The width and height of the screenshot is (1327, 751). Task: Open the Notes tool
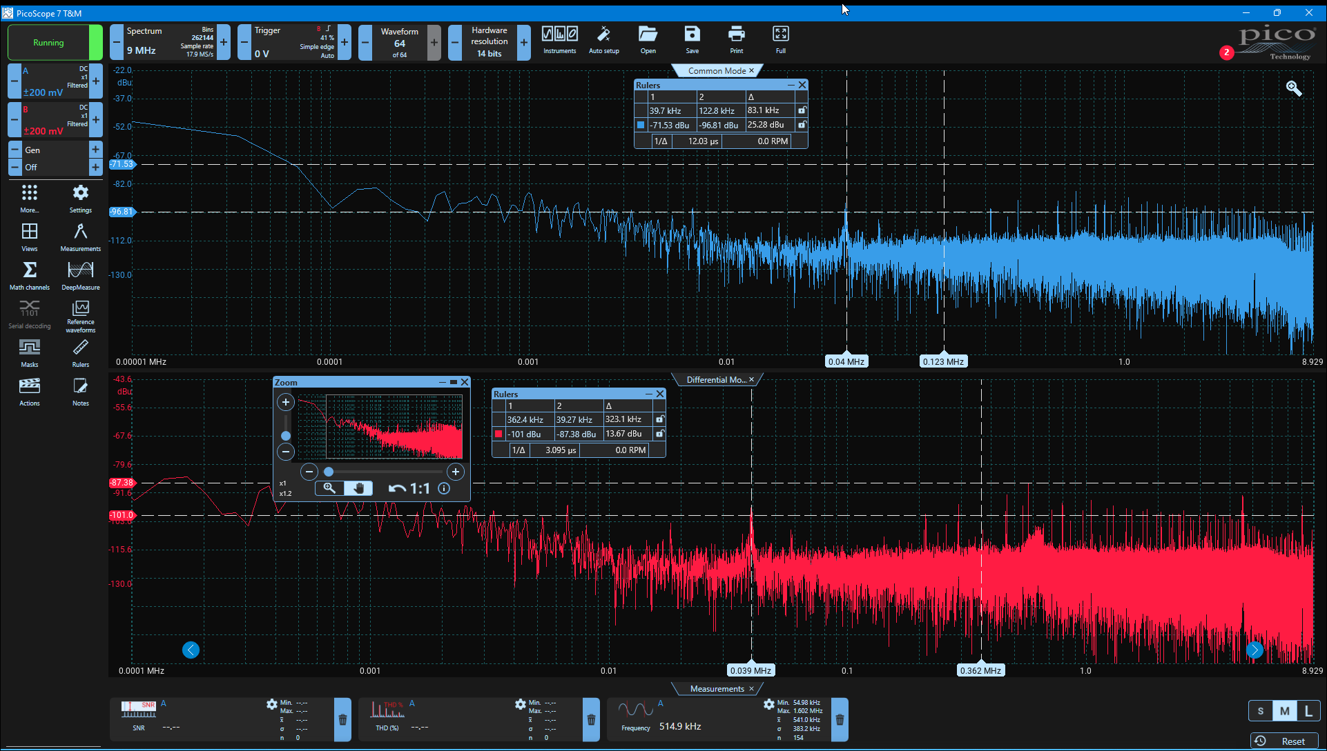point(81,392)
